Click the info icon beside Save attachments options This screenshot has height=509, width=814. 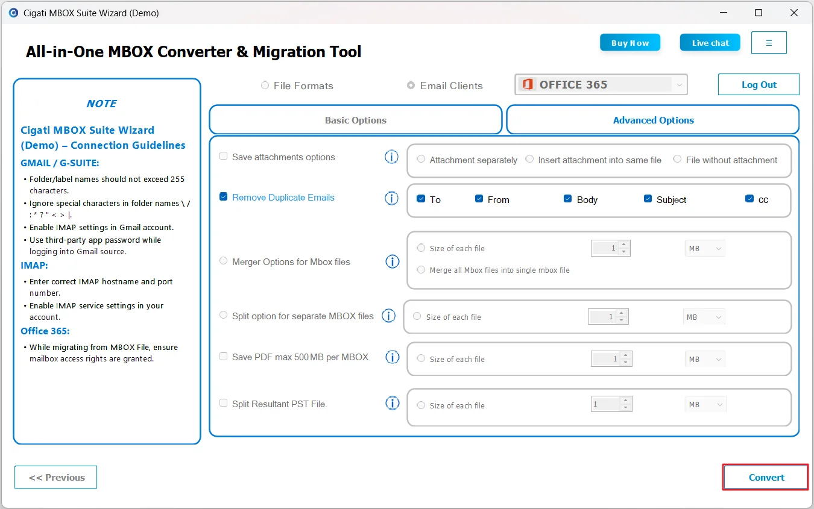coord(392,157)
